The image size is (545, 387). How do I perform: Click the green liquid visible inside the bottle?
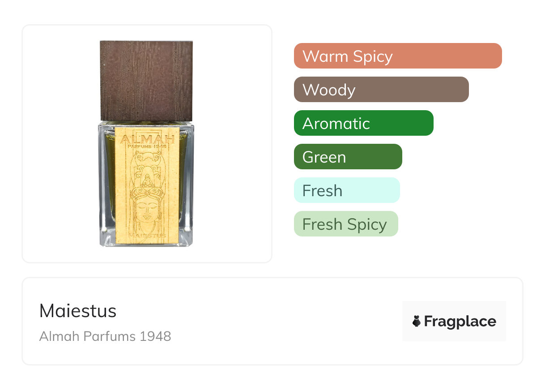[x=109, y=179]
